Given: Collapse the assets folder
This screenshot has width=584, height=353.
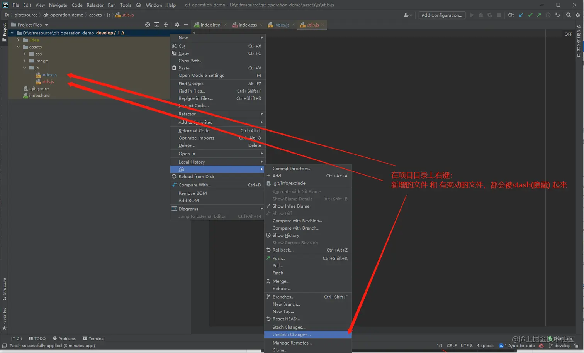Looking at the screenshot, I should pyautogui.click(x=18, y=47).
